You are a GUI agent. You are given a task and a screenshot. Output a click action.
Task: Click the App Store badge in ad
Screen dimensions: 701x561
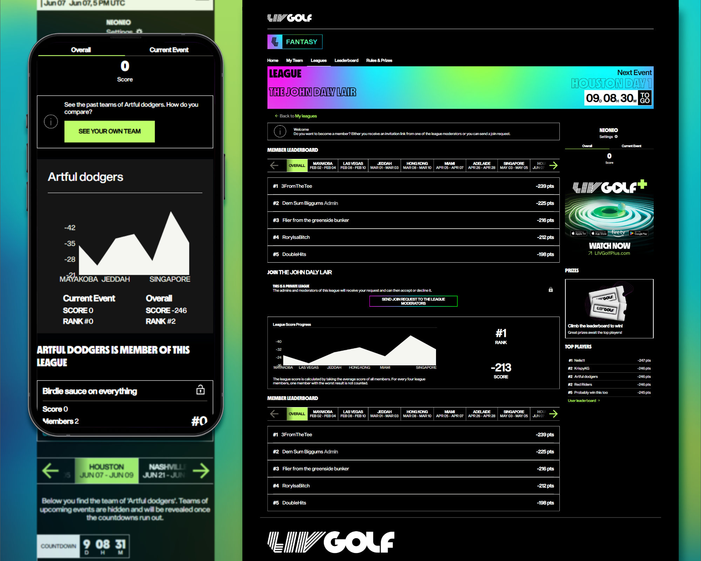click(x=599, y=233)
